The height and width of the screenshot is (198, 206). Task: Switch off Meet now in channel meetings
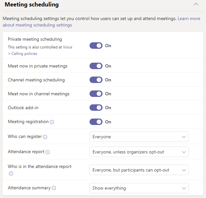click(96, 94)
